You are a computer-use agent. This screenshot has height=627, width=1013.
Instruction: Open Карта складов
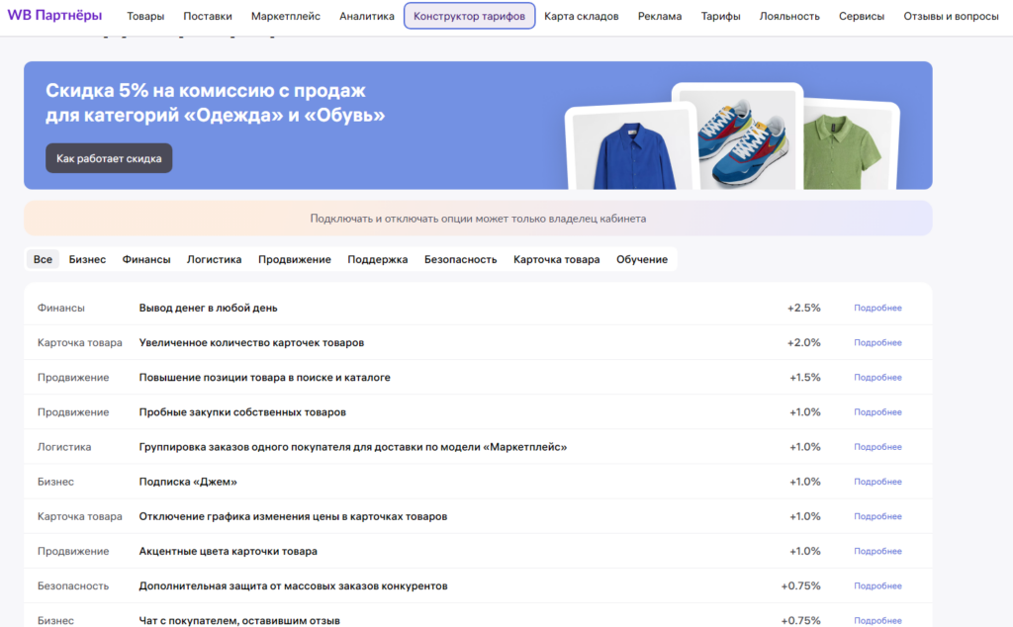(x=581, y=16)
